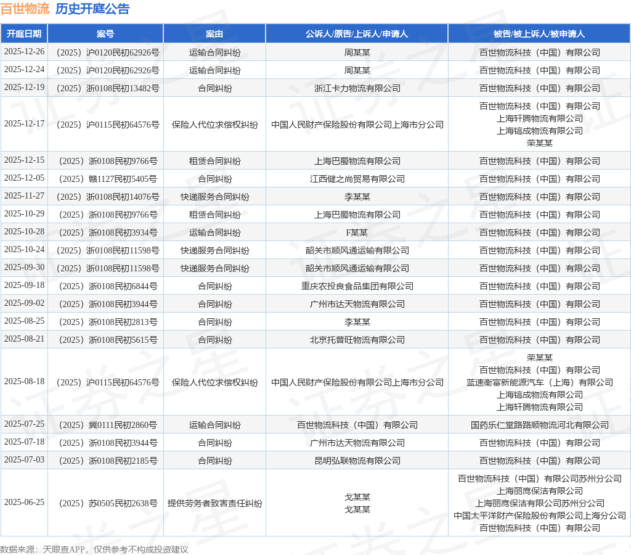The image size is (631, 555).
Task: Click the 提供劳务者致害责任纠纷 cause cell
Action: 214,503
